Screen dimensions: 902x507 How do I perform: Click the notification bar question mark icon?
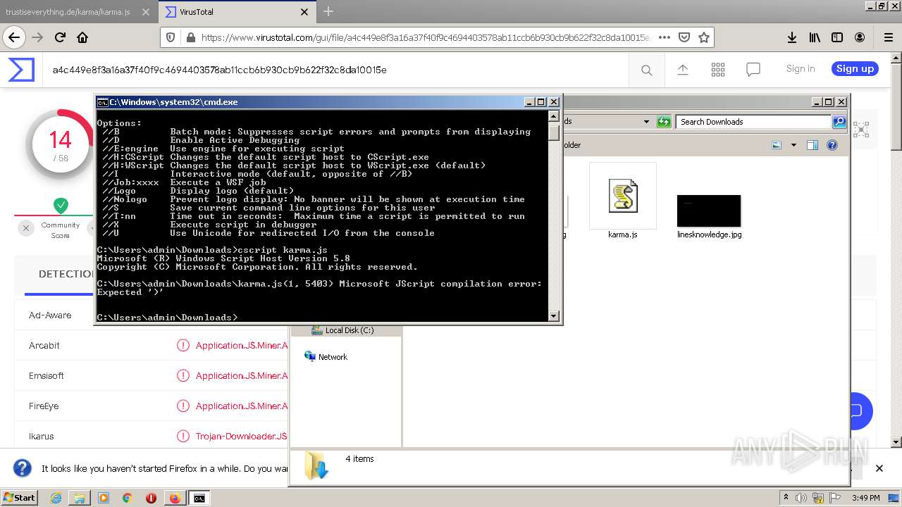(x=23, y=468)
